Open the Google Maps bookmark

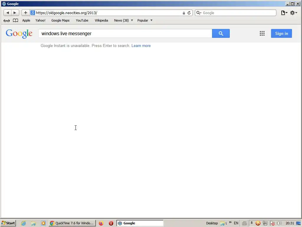coord(60,20)
